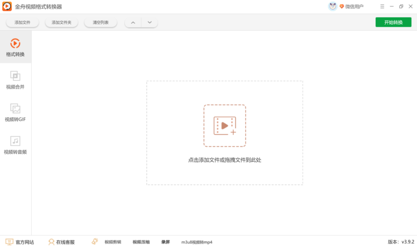Click the 官方网站 monitor icon
Viewport: 417px width, 247px height.
[x=9, y=242]
